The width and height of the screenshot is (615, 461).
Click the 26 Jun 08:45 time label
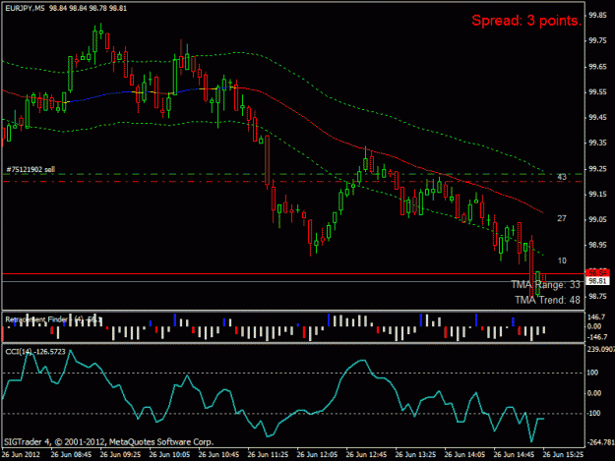click(x=71, y=455)
